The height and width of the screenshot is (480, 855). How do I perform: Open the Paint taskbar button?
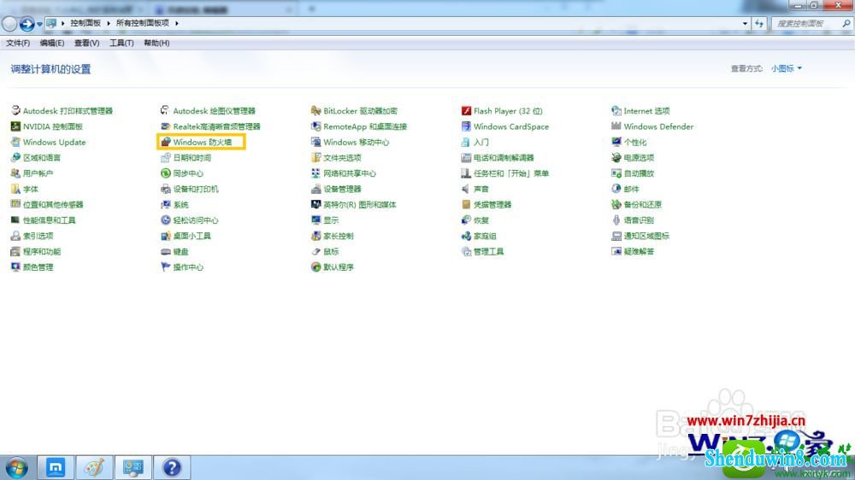click(94, 467)
